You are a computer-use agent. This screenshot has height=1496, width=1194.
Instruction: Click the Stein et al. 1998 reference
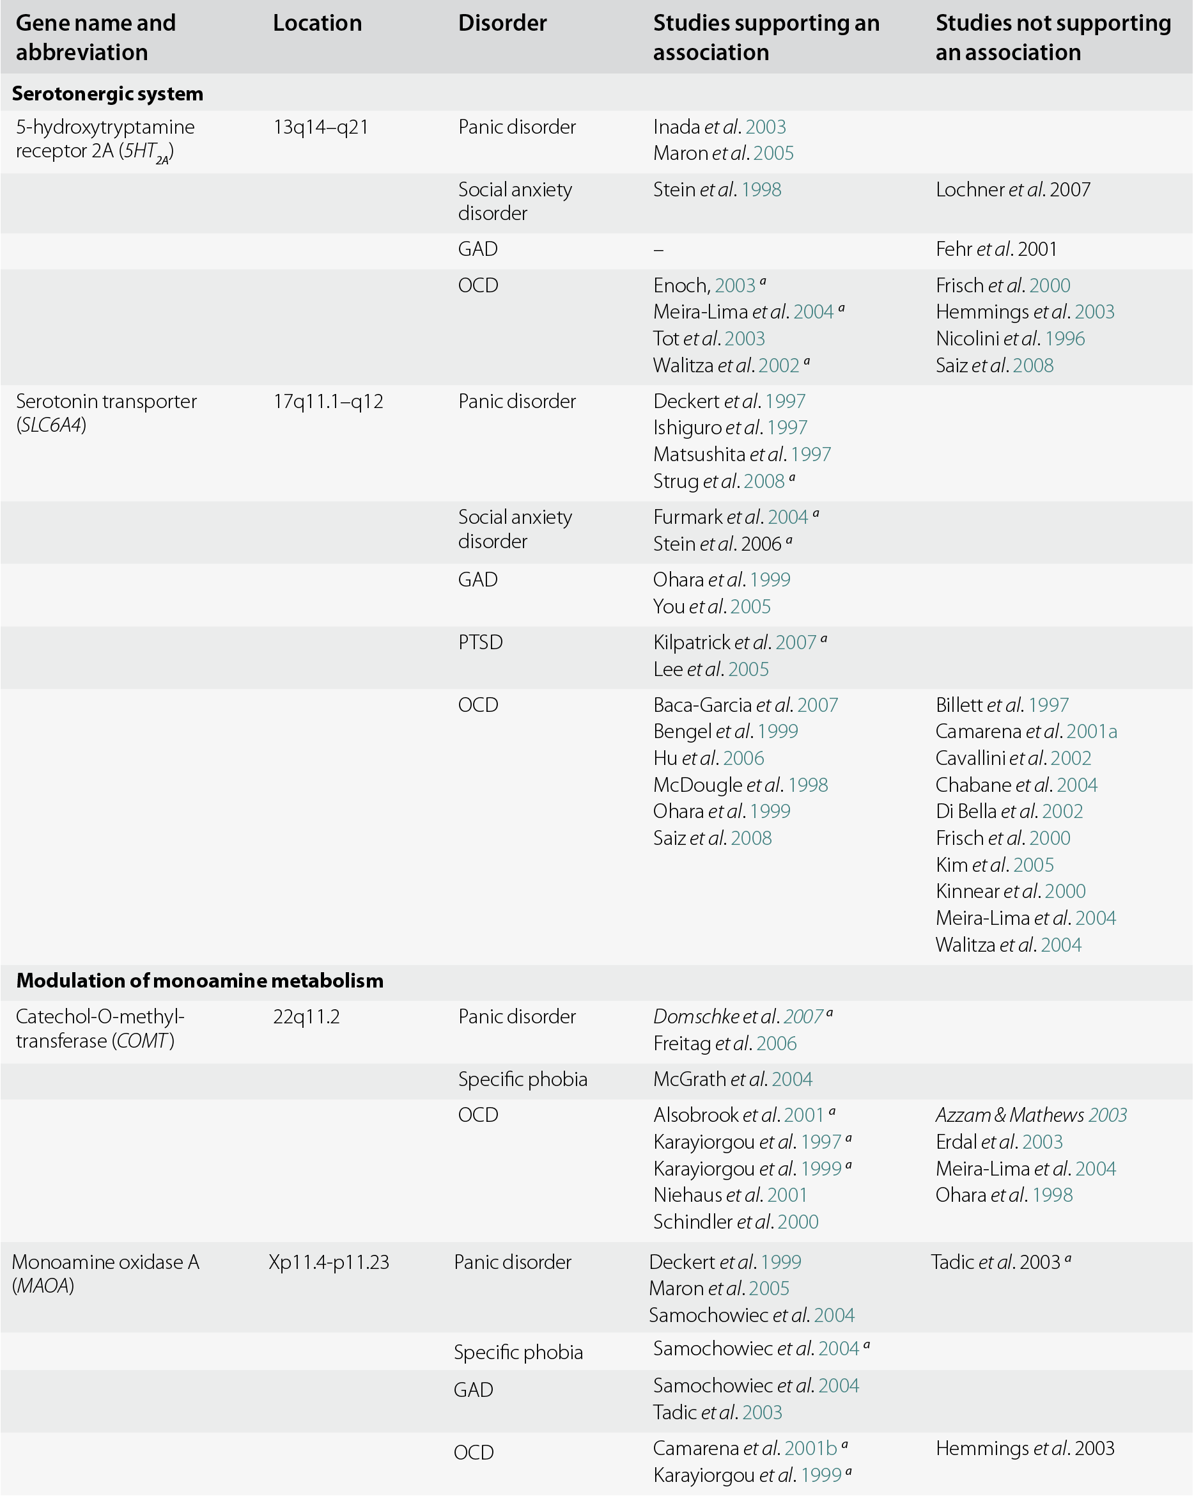(761, 190)
